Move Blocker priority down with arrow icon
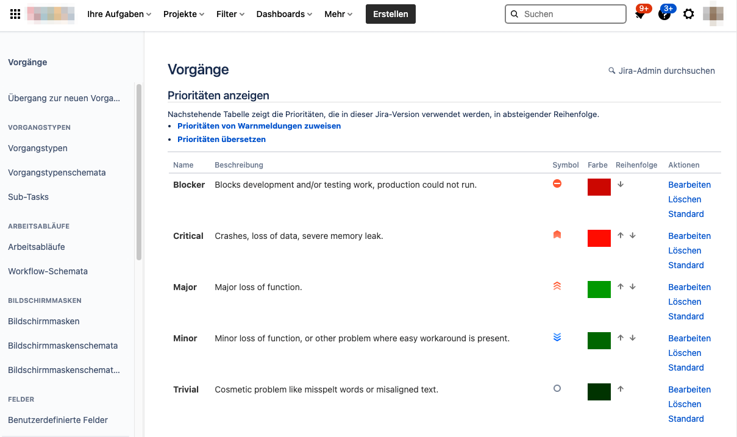 (x=621, y=183)
